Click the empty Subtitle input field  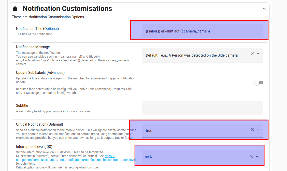(202, 108)
